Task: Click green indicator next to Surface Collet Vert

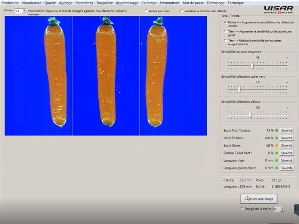Action: pyautogui.click(x=277, y=153)
